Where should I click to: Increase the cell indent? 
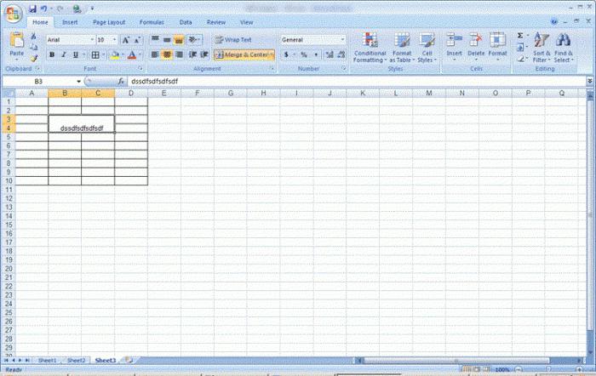(x=204, y=55)
